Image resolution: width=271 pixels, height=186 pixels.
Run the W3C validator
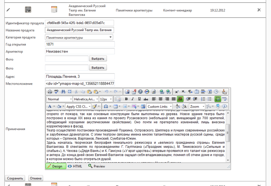point(225,99)
